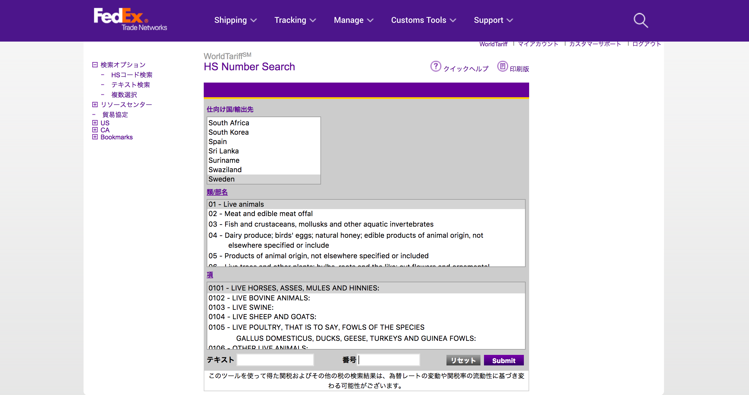This screenshot has width=749, height=395.
Task: Click the テキスト input field
Action: (275, 360)
